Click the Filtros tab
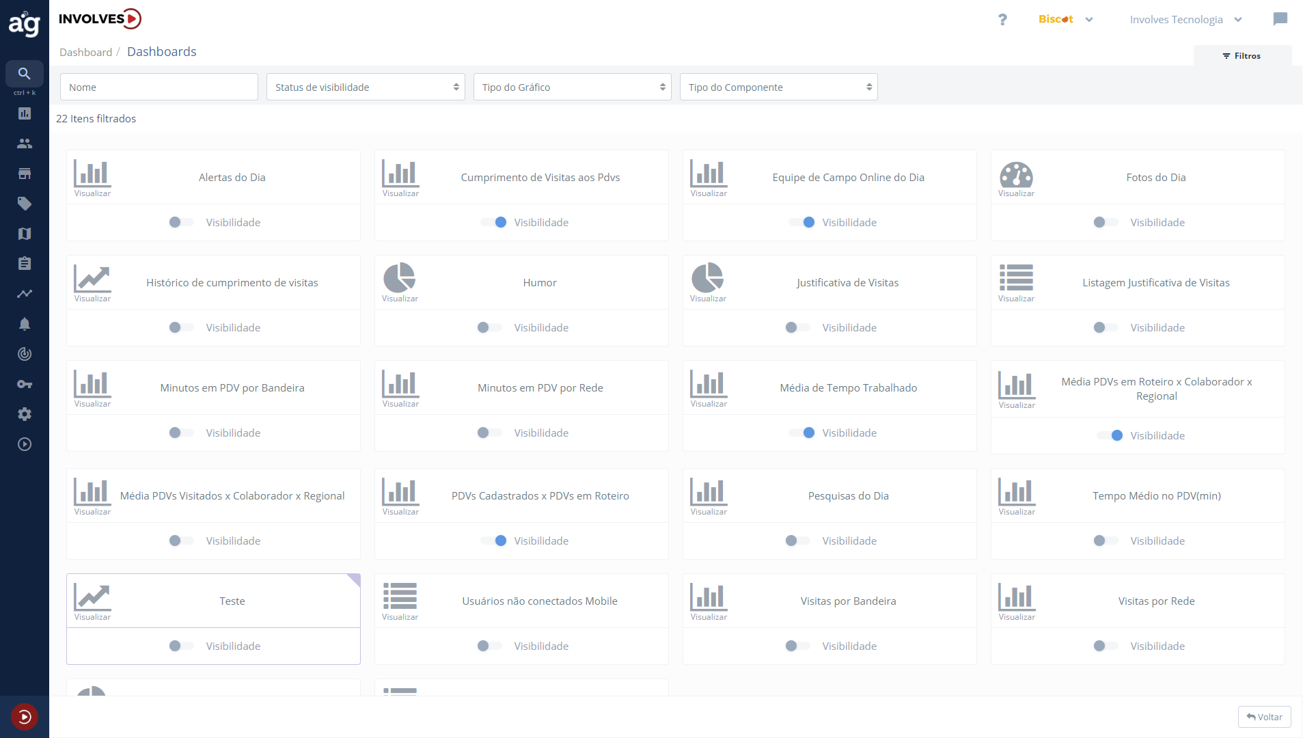 click(1242, 56)
